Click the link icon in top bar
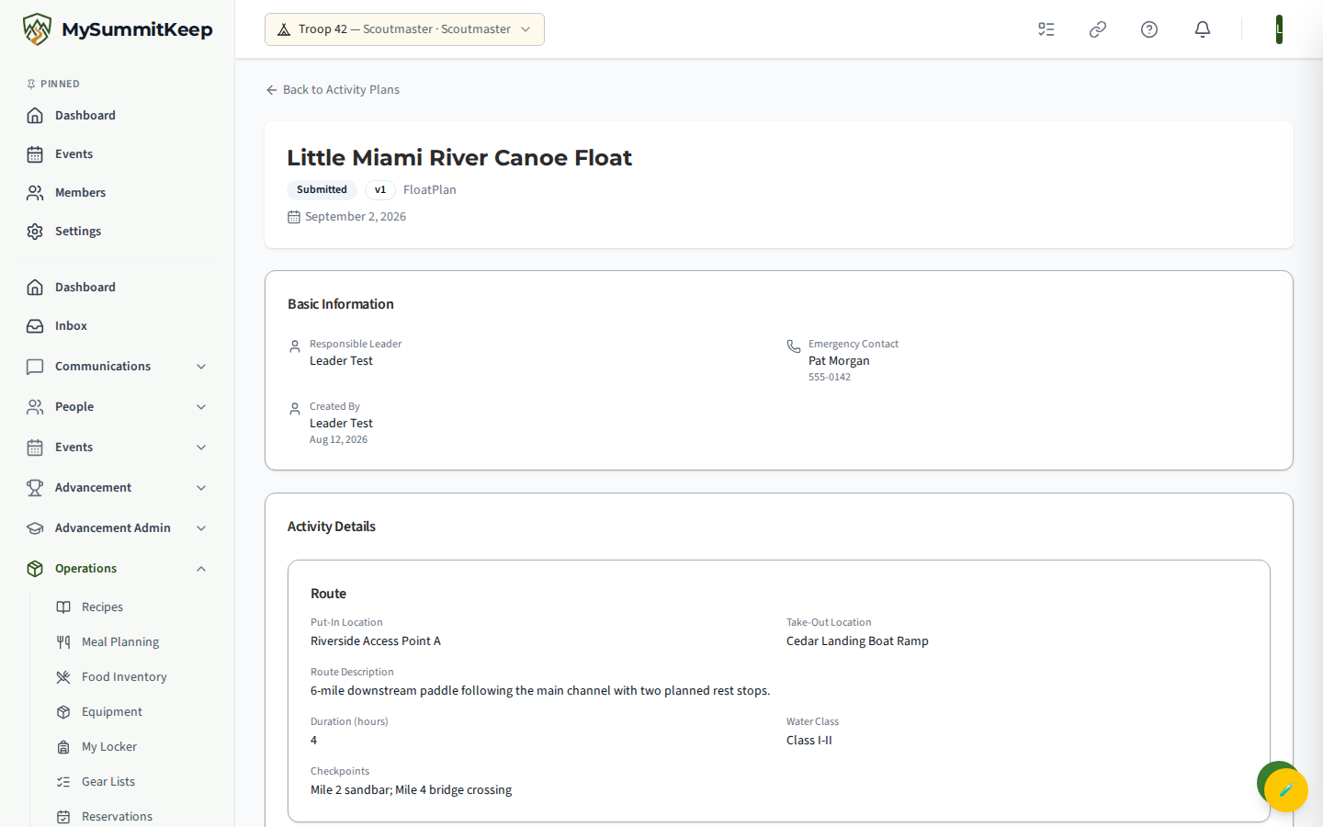The height and width of the screenshot is (827, 1323). click(x=1098, y=29)
